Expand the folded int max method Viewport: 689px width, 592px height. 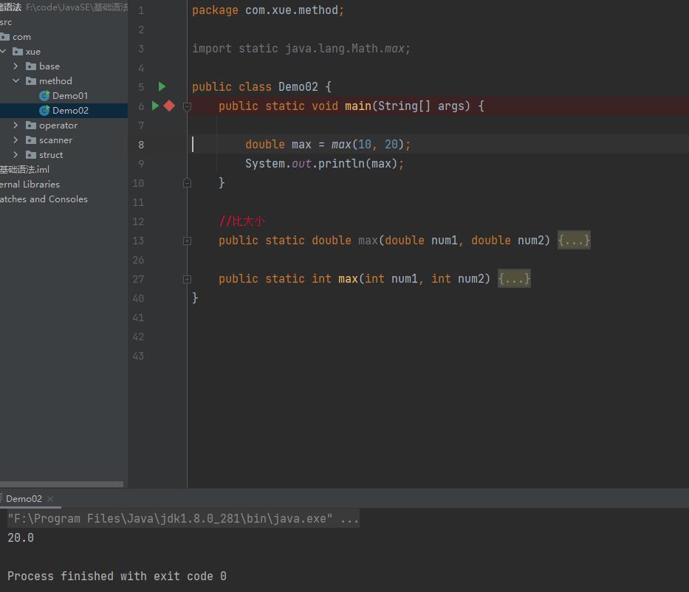click(187, 279)
